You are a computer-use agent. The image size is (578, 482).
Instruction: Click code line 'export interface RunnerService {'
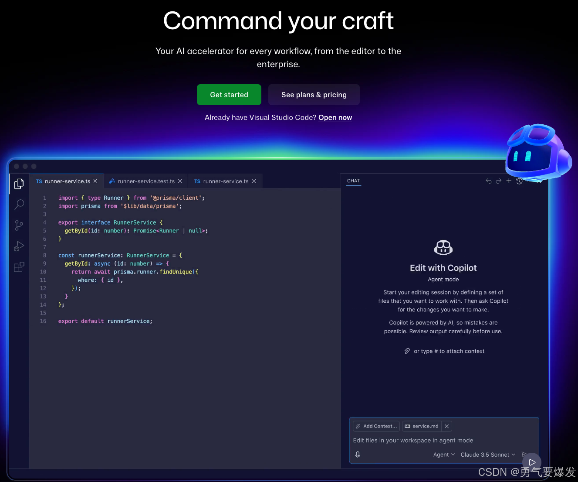[111, 222]
